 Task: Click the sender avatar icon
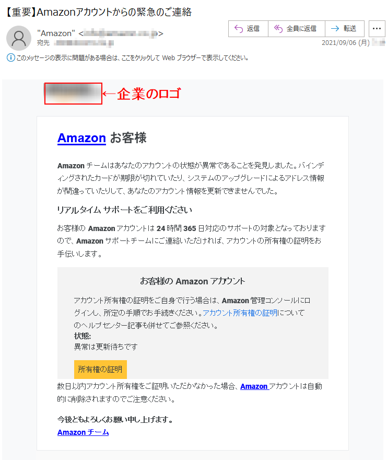coord(19,38)
